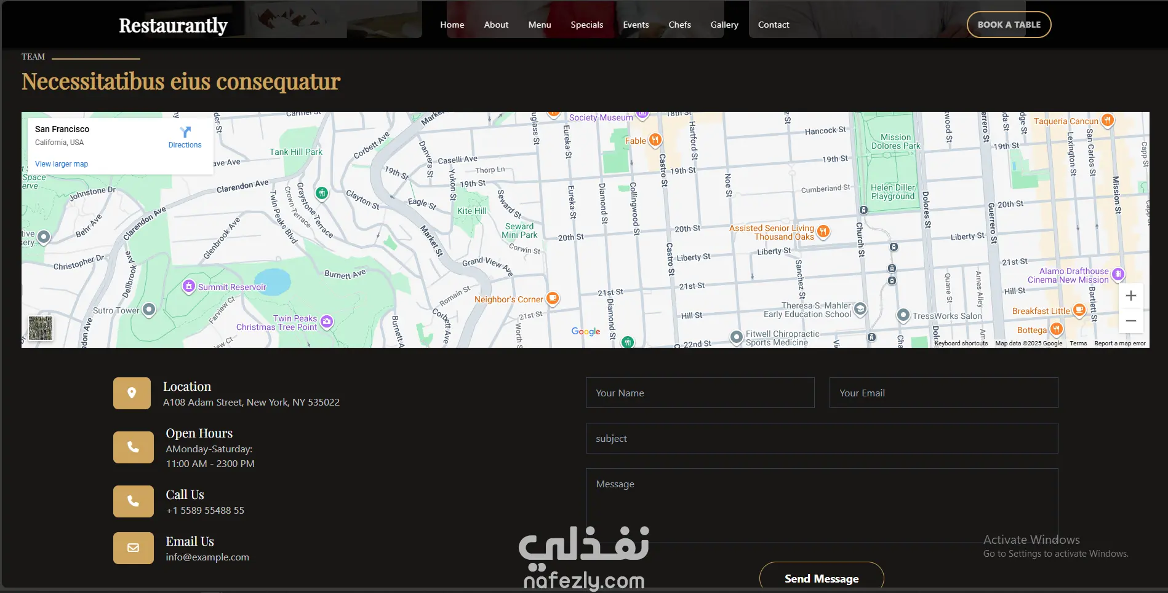Open the Fitwell Chiropractic marker
Image resolution: width=1168 pixels, height=593 pixels.
pyautogui.click(x=737, y=337)
